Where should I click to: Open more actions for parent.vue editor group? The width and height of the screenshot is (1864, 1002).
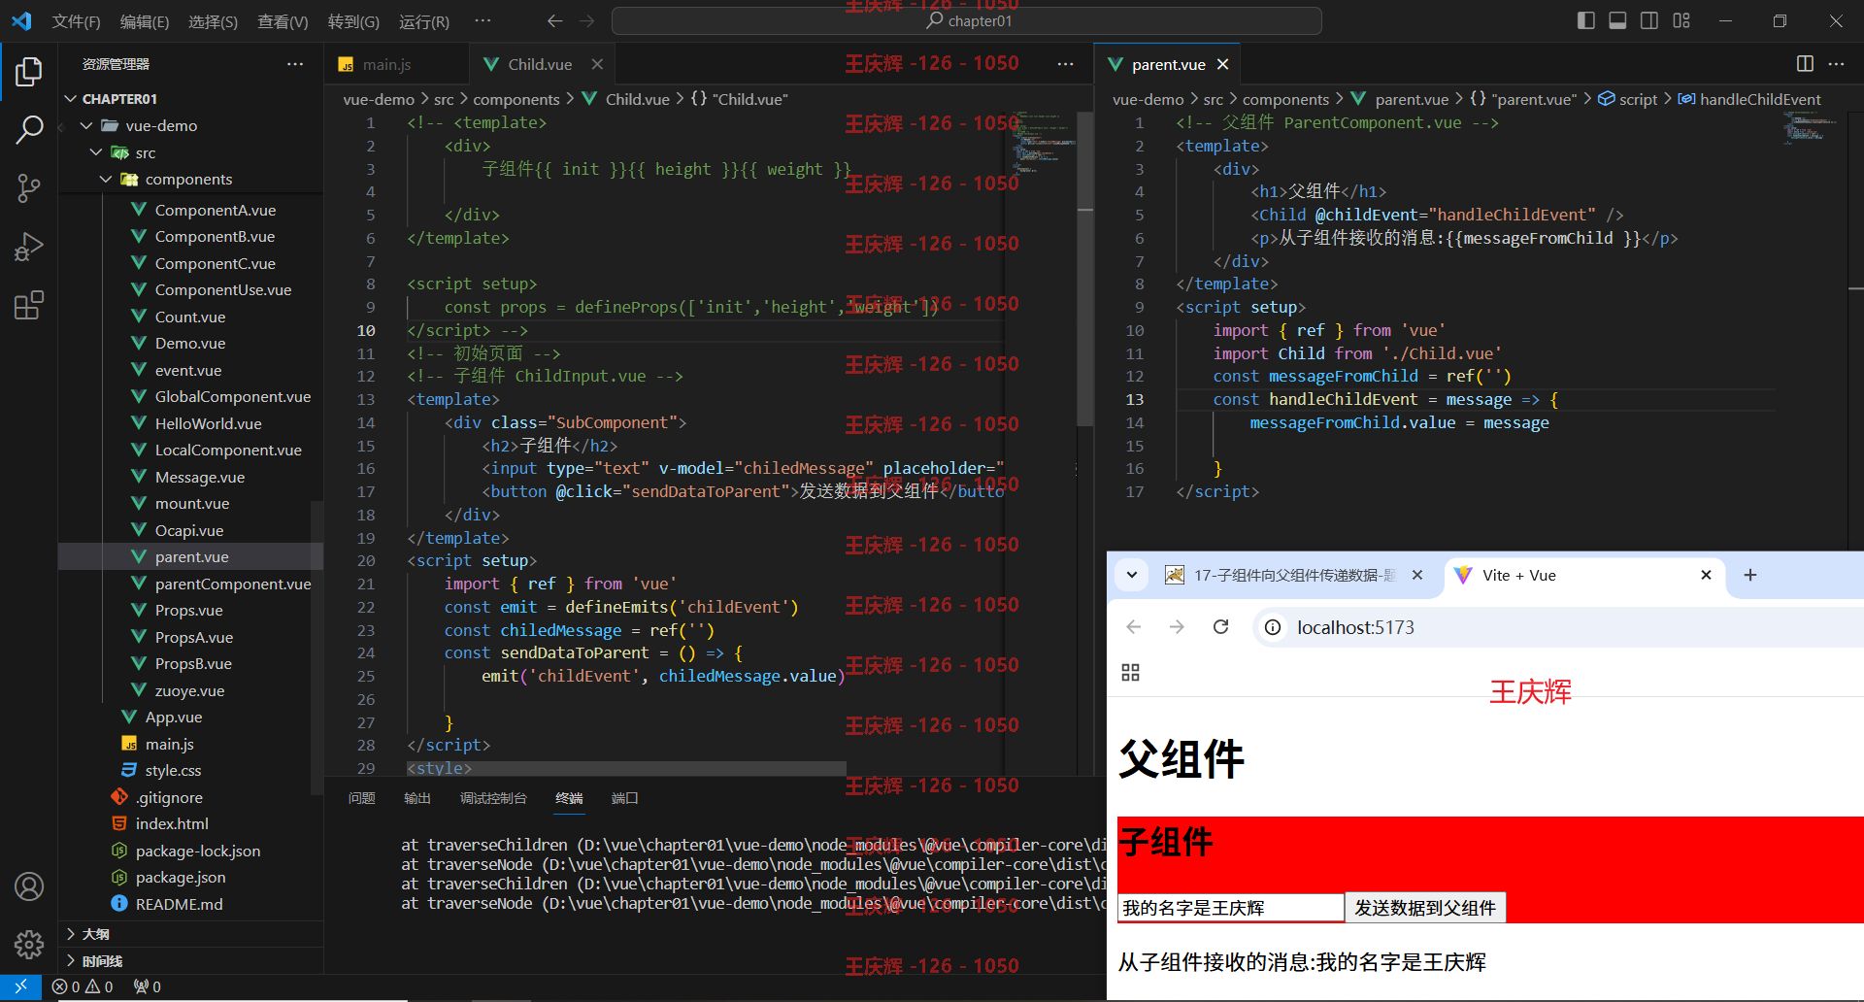point(1836,64)
